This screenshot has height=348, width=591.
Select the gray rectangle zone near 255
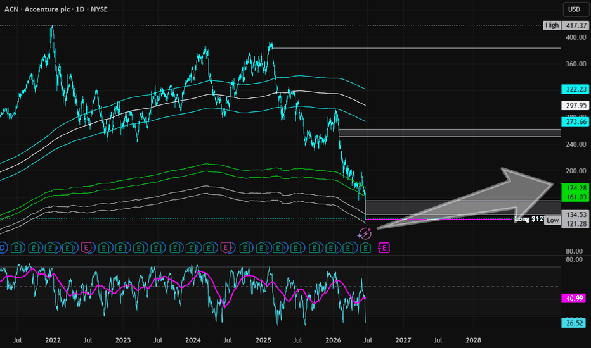(450, 132)
